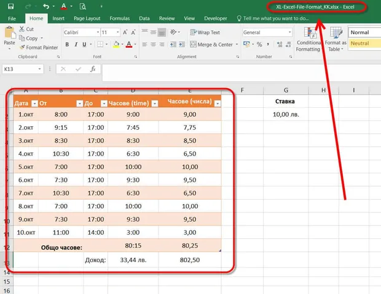The width and height of the screenshot is (381, 294).
Task: Click the Undo arrow icon
Action: coord(46,6)
